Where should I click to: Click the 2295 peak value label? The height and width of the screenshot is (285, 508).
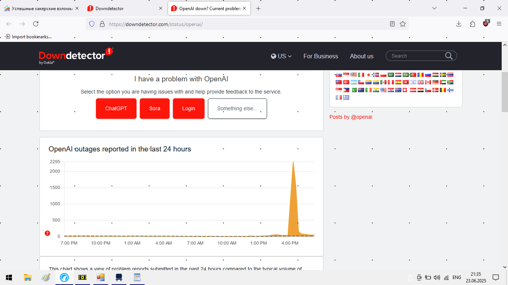[55, 161]
